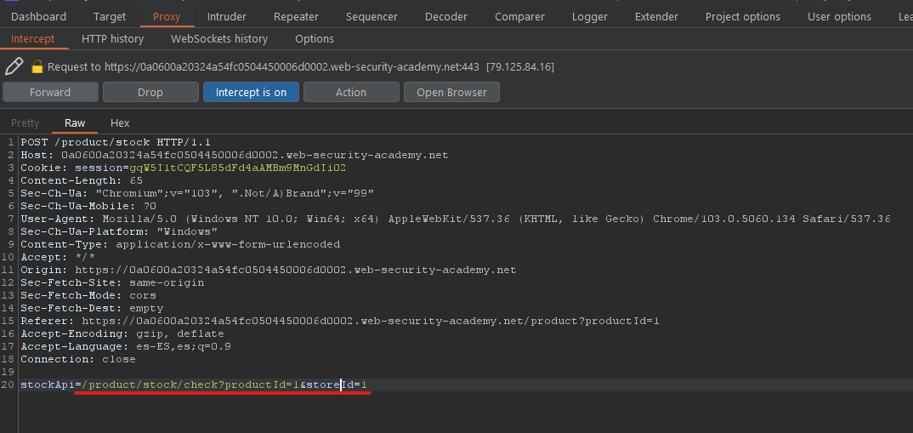913x433 pixels.
Task: Toggle the Intercept is on button
Action: [251, 92]
